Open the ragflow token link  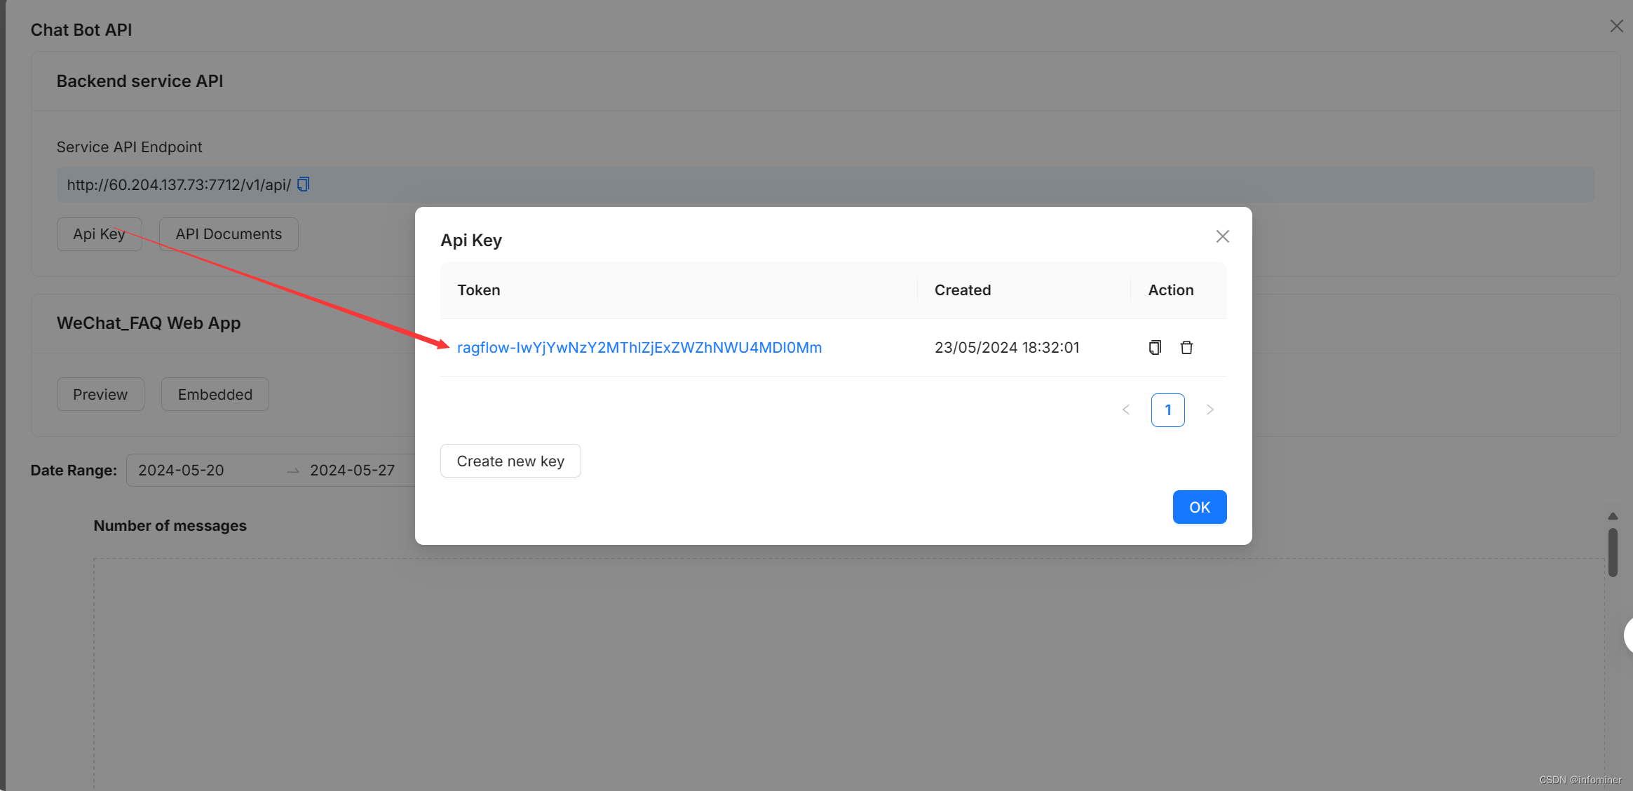tap(639, 347)
